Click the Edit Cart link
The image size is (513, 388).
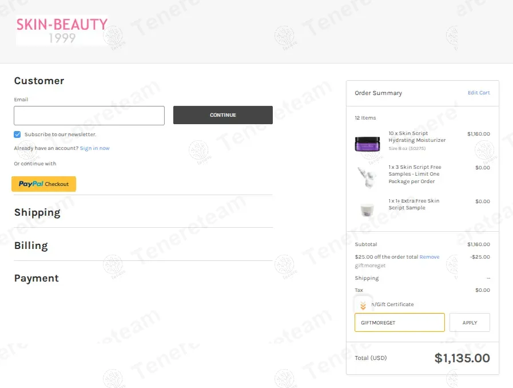pyautogui.click(x=479, y=93)
